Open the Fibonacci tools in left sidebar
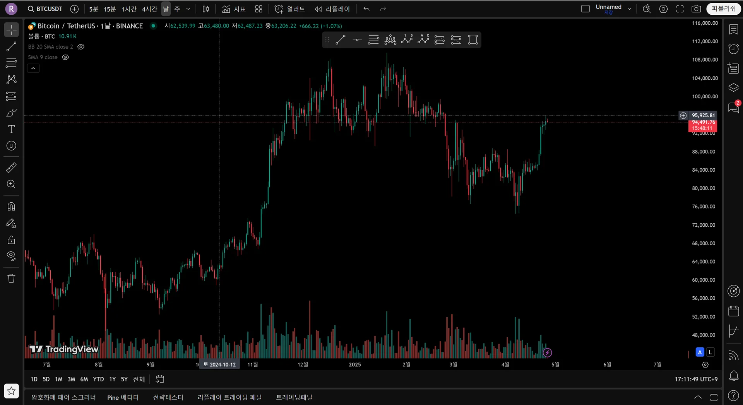Viewport: 743px width, 405px height. (x=11, y=63)
